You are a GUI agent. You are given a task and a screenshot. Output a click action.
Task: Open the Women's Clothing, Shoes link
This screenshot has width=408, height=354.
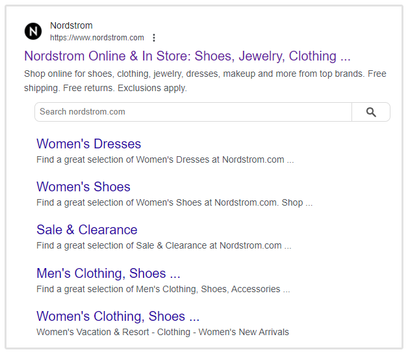(x=118, y=316)
